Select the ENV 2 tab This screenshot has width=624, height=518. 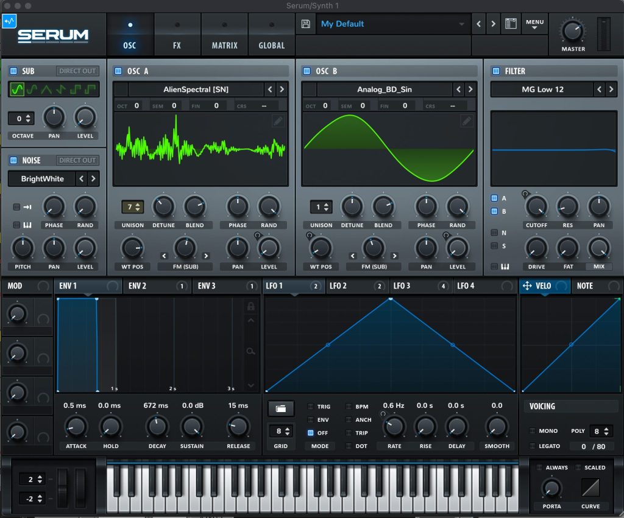tap(157, 286)
